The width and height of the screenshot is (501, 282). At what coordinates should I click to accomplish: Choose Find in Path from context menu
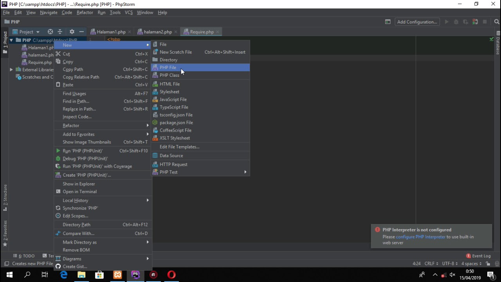(x=103, y=101)
